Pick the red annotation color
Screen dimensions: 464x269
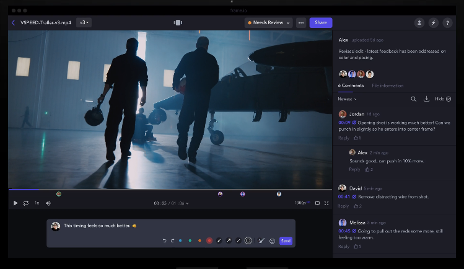pyautogui.click(x=209, y=241)
